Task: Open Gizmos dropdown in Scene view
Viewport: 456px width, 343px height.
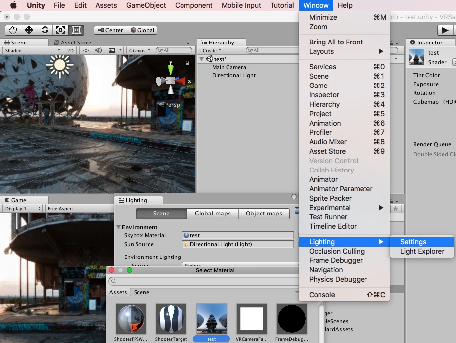Action: coord(139,50)
